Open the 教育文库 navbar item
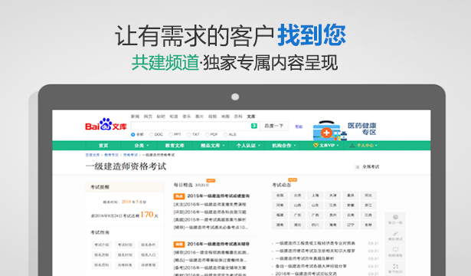Screen dimensions: 471x276 tap(175, 146)
